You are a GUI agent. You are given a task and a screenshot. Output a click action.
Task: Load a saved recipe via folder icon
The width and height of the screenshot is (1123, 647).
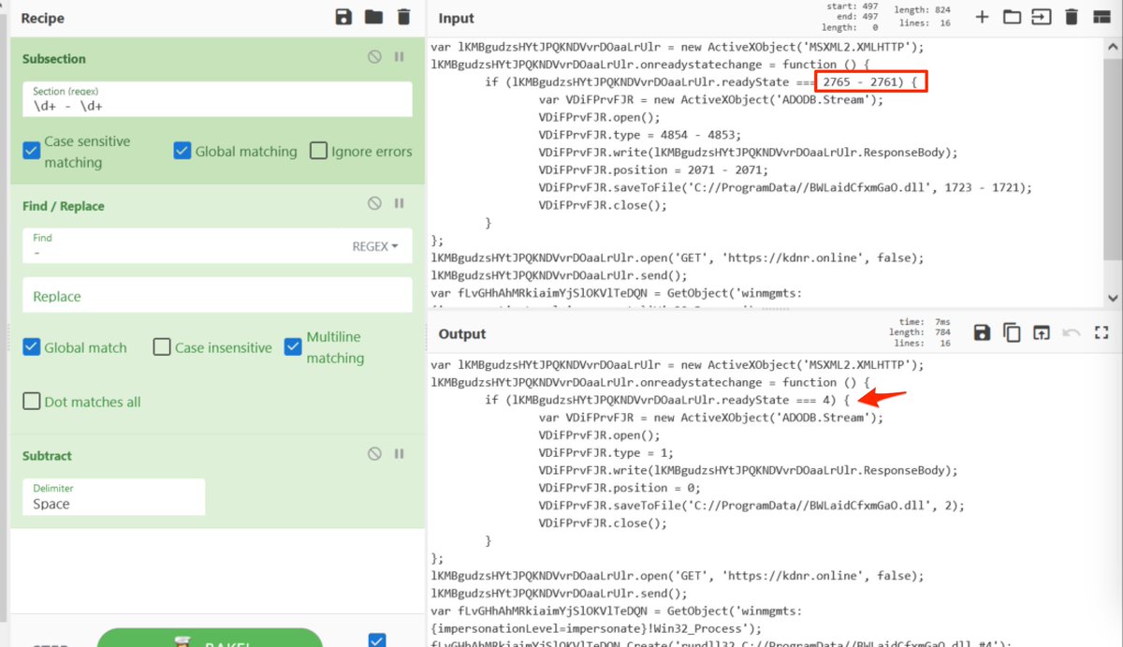373,17
